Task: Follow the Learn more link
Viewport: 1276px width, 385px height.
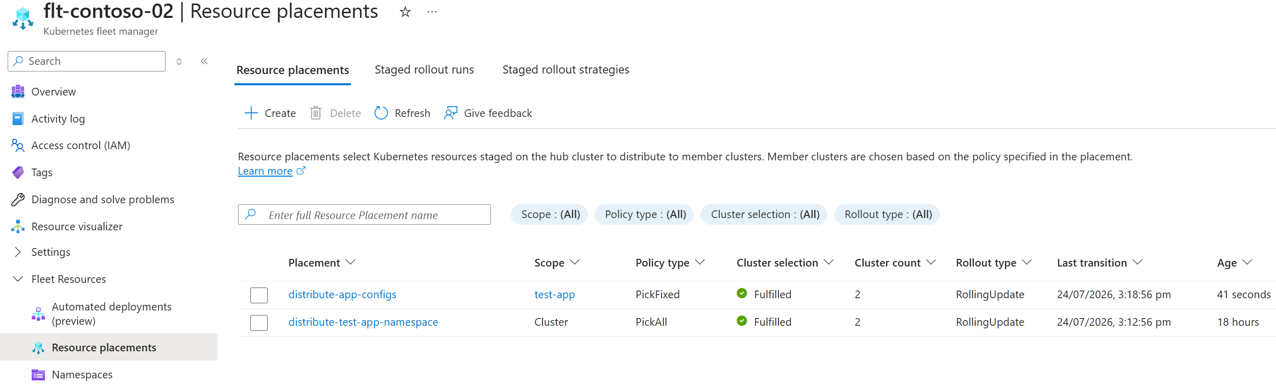Action: coord(265,171)
